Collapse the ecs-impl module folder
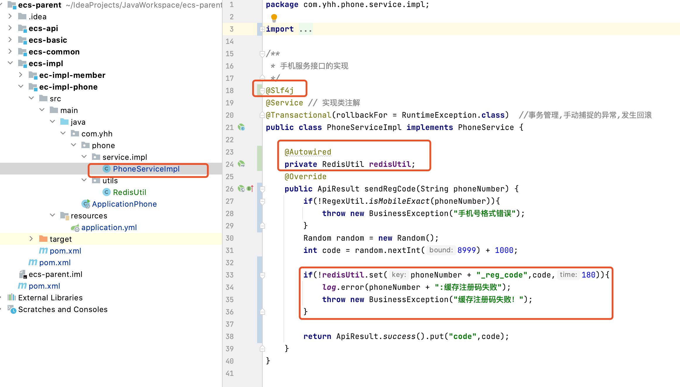Viewport: 680px width, 387px height. tap(10, 63)
